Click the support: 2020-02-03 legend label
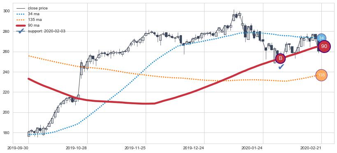This screenshot has width=337, height=153. [x=46, y=31]
